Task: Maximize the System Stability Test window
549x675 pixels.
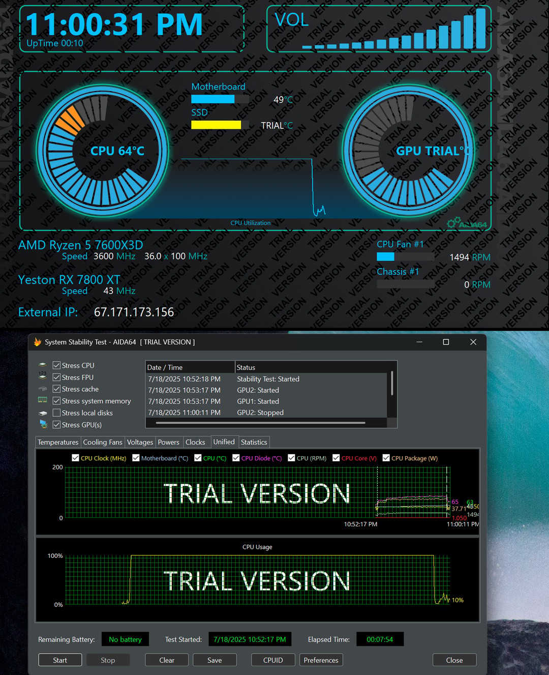Action: pos(446,342)
